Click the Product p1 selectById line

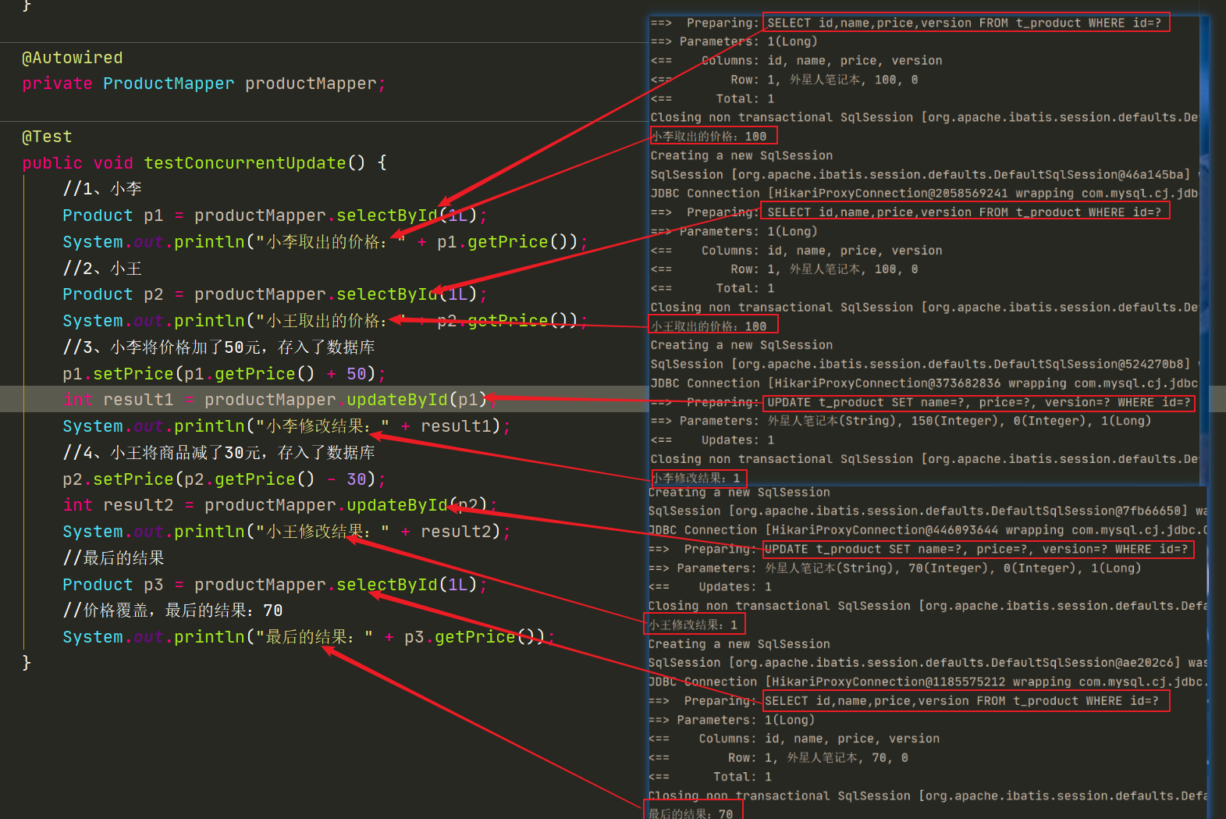[275, 215]
